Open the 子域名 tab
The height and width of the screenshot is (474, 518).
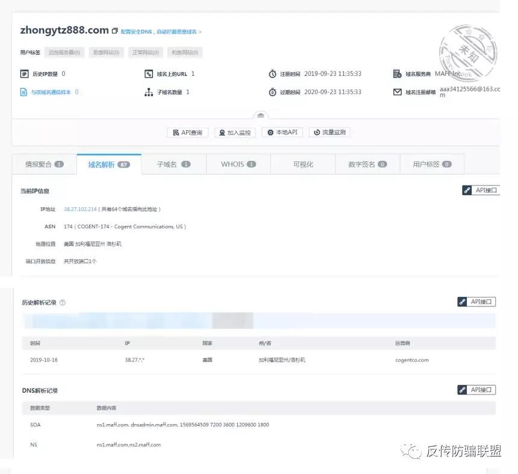(x=173, y=164)
